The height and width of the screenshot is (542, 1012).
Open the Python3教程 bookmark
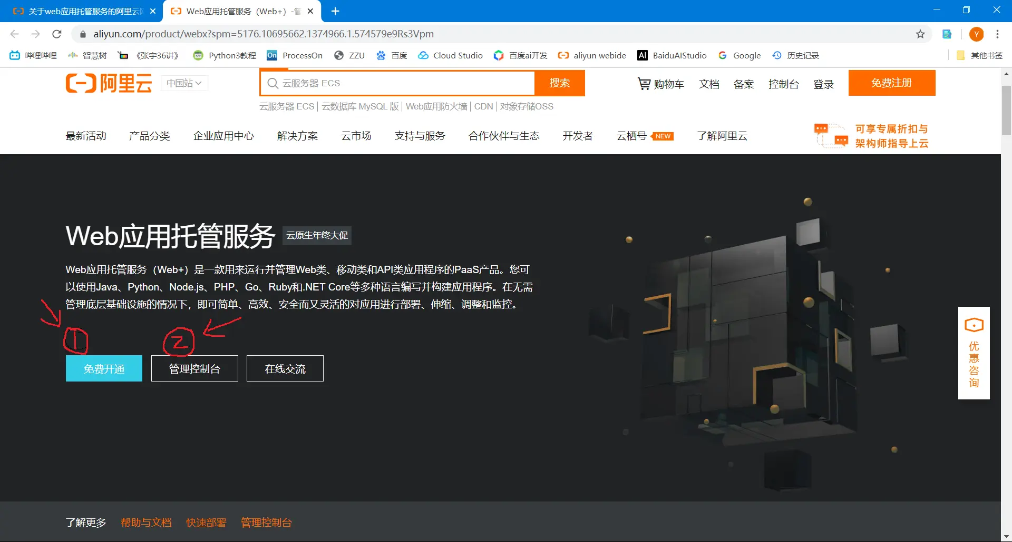point(225,55)
